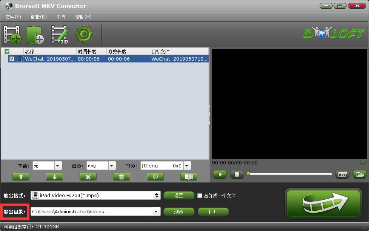Open the settings gear toolbar icon
This screenshot has height=231, width=369.
(84, 33)
